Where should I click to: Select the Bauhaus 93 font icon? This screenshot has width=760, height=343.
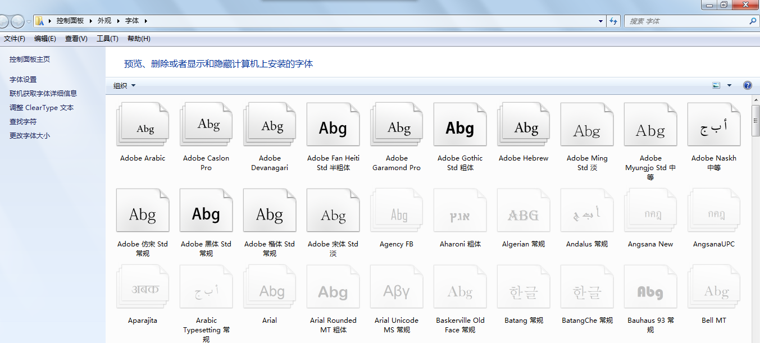click(650, 287)
